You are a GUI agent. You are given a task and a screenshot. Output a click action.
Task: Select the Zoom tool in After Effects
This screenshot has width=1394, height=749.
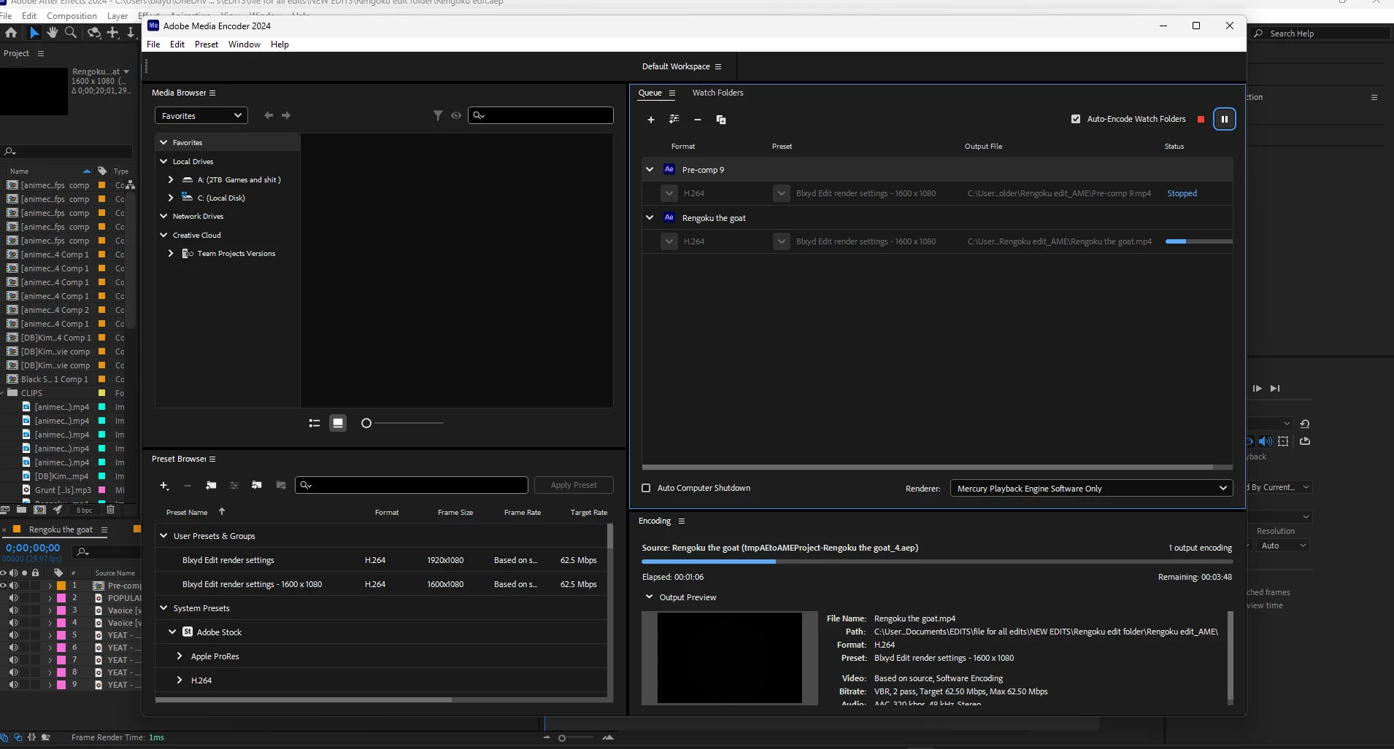(x=71, y=33)
